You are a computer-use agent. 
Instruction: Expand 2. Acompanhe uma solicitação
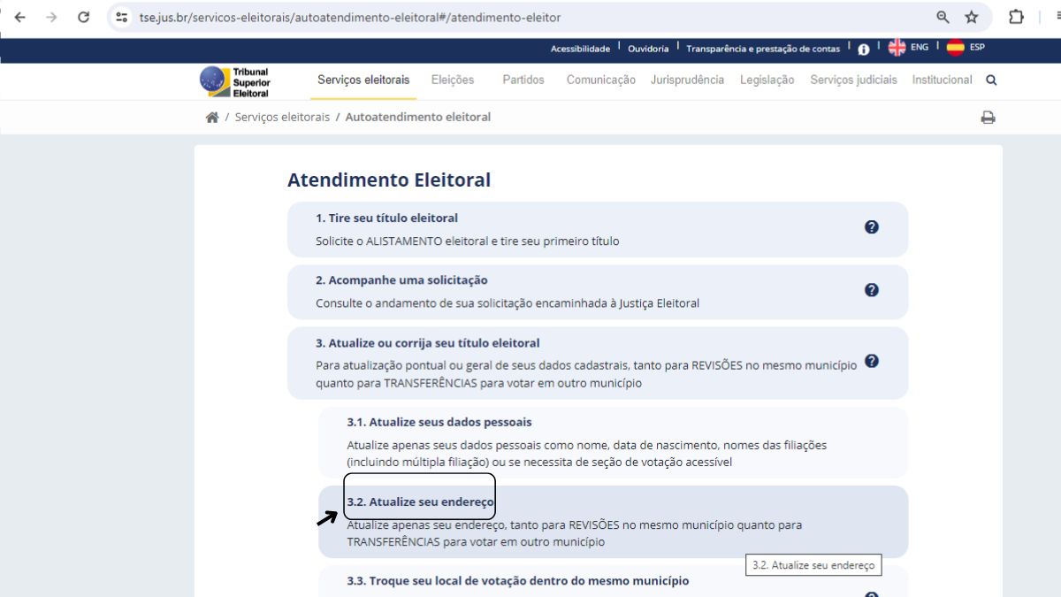[x=597, y=292]
